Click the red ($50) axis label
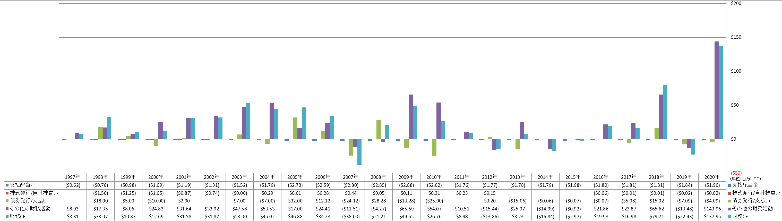Viewport: 782px width, 221px height. (736, 173)
